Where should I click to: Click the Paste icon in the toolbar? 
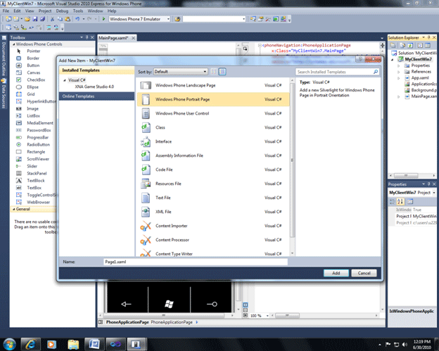[x=68, y=19]
